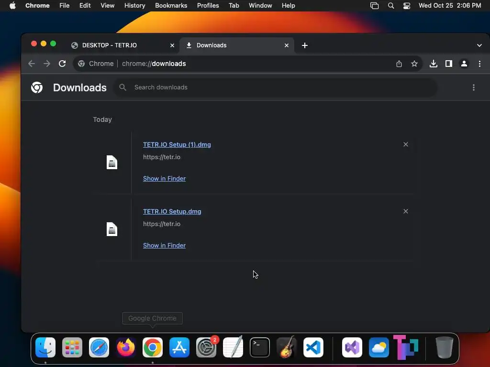490x367 pixels.
Task: Launch Terminal from the dock
Action: pos(260,347)
